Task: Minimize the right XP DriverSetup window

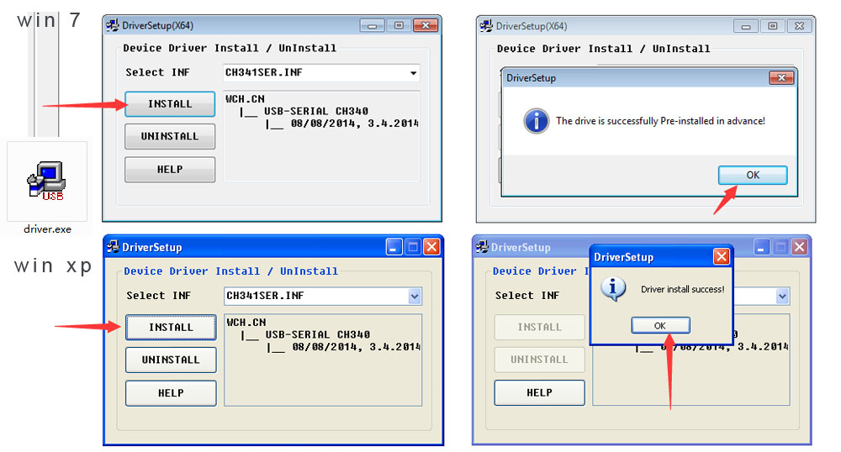Action: [x=762, y=247]
